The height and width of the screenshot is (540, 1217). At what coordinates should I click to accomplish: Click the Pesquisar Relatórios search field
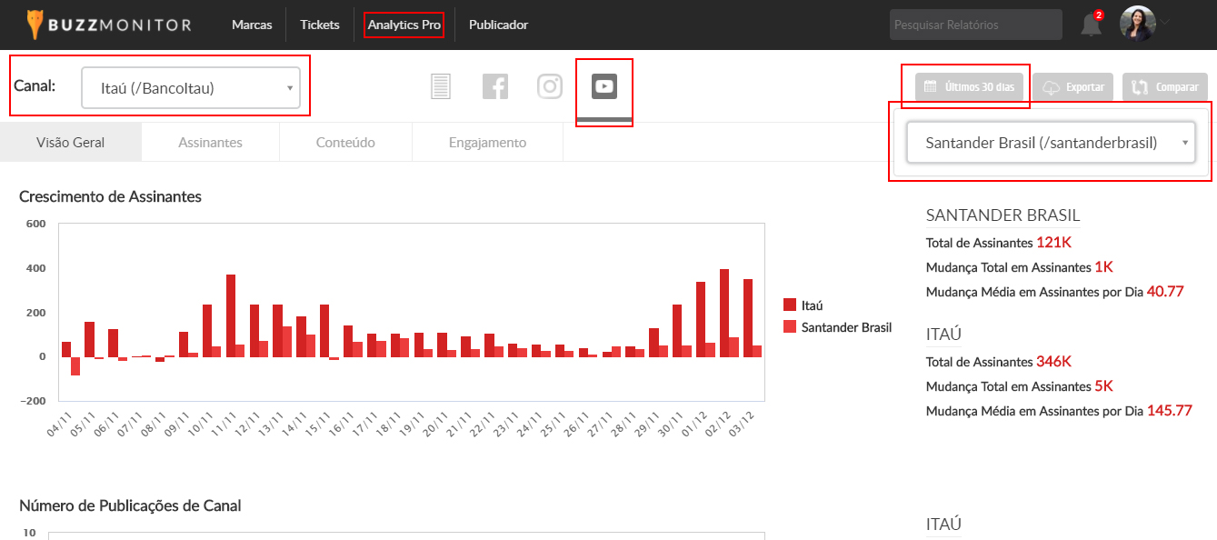point(975,25)
